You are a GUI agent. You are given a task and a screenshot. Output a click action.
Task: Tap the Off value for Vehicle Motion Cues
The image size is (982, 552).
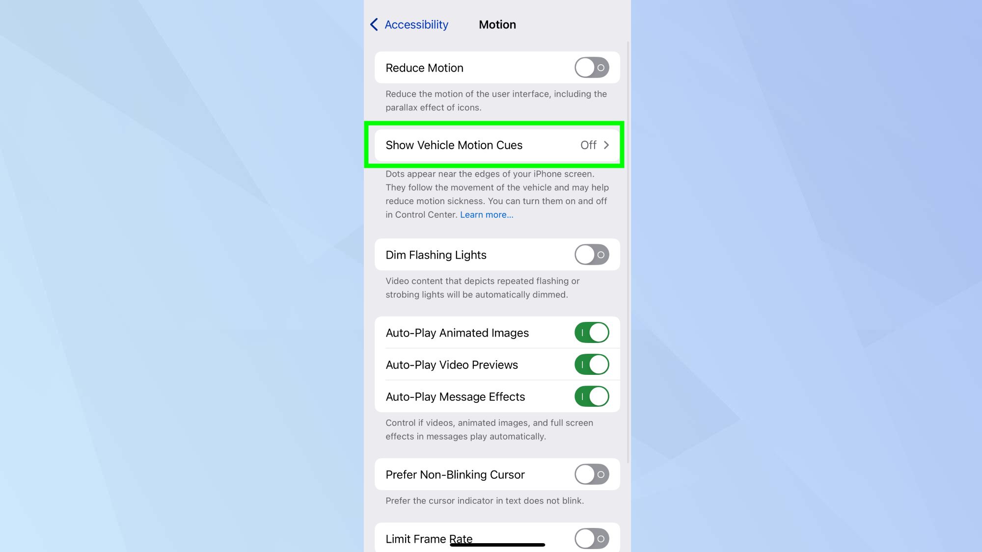(x=588, y=145)
